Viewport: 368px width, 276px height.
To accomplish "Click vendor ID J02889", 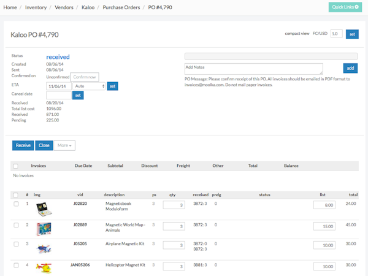I will pyautogui.click(x=80, y=225).
